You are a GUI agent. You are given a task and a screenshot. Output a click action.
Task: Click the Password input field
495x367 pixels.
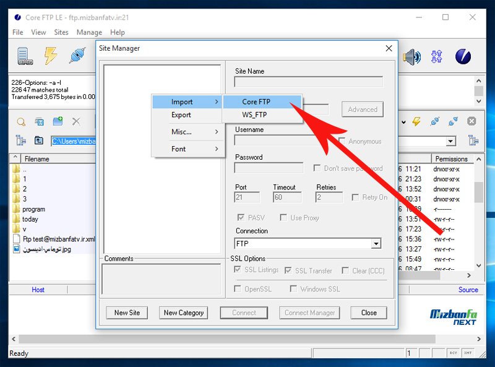(269, 168)
